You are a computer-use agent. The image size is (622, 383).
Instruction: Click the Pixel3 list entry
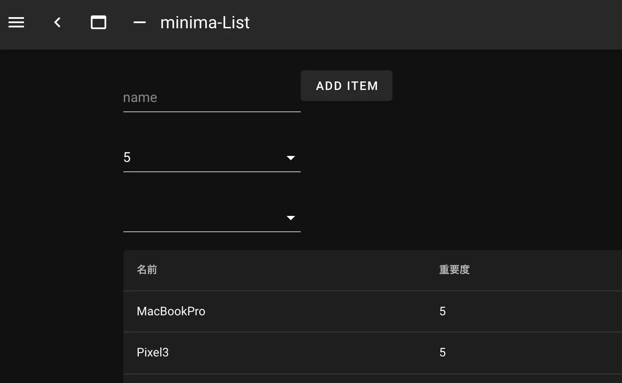tap(153, 353)
